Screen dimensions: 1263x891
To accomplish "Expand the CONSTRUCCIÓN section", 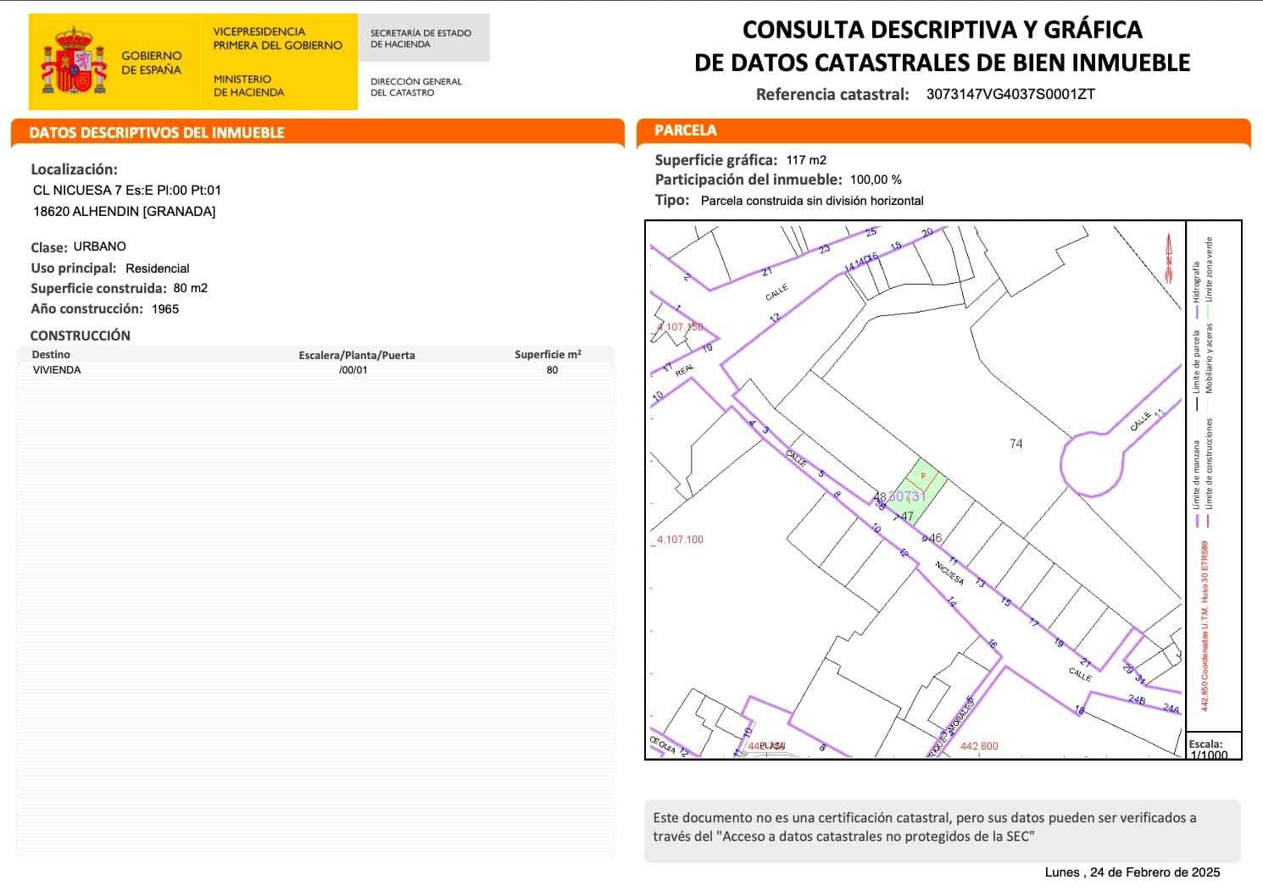I will [x=80, y=335].
